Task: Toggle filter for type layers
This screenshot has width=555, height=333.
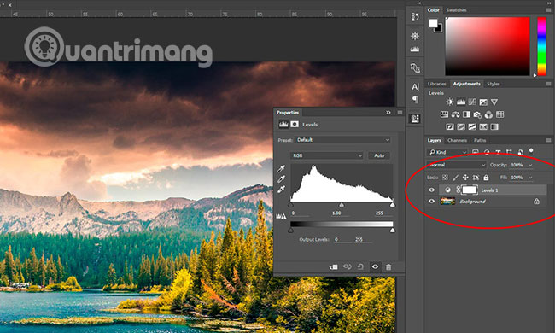Action: coord(498,152)
